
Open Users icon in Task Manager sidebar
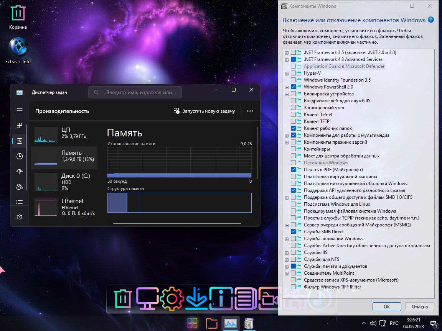click(x=20, y=187)
